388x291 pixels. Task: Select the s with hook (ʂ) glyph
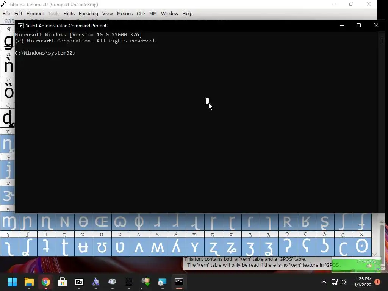[324, 221]
